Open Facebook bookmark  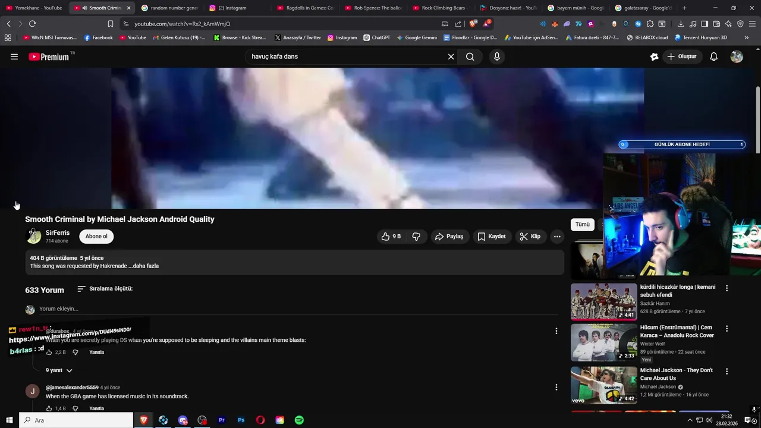pos(98,37)
